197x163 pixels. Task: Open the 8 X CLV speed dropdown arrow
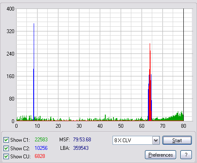point(156,141)
